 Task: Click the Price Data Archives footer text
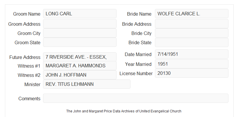[x=124, y=111]
